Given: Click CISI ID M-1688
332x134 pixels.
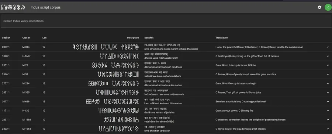Looking at the screenshot, I should 27,120.
